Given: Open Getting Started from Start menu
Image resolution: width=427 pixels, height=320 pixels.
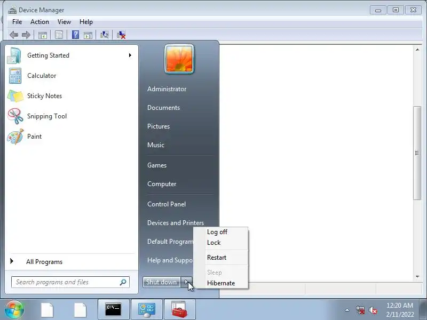Looking at the screenshot, I should point(72,55).
